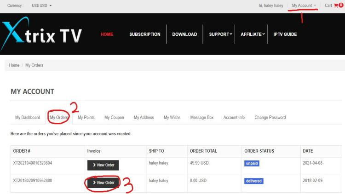Image resolution: width=345 pixels, height=194 pixels.
Task: Click the 49.99 USD order total
Action: pyautogui.click(x=199, y=163)
